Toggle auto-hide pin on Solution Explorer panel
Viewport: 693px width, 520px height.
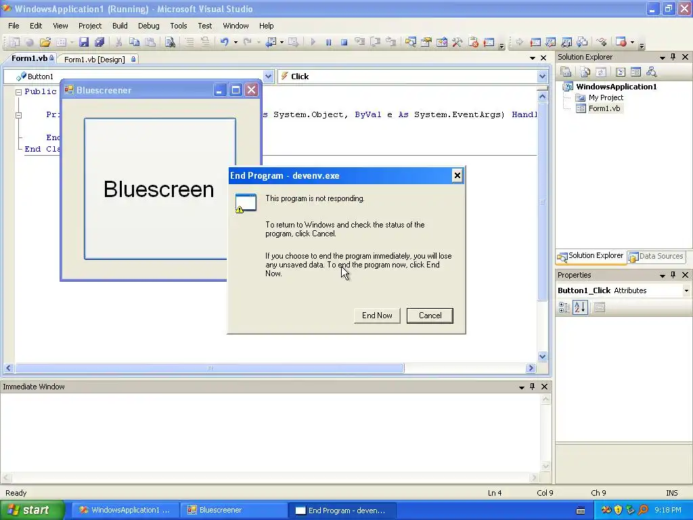673,57
